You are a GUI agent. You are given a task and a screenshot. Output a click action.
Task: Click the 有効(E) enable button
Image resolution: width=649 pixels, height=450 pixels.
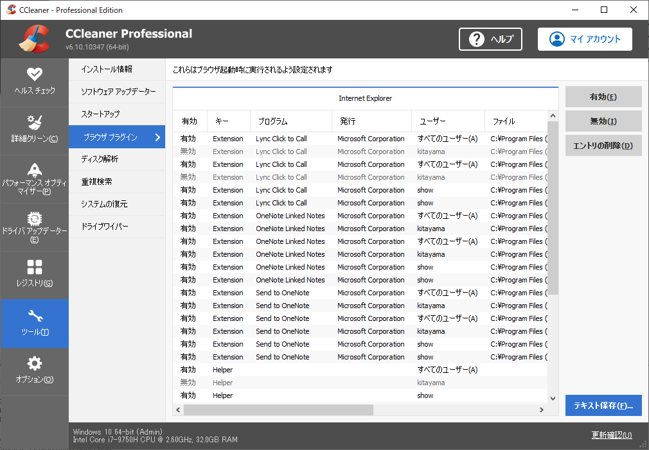(603, 97)
